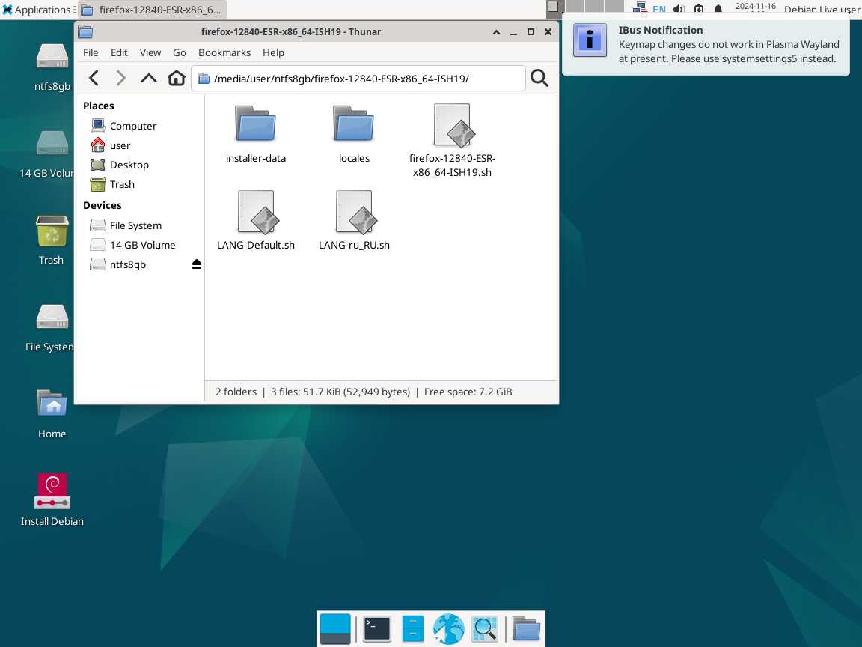Open the search magnifier in Thunar toolbar
This screenshot has height=647, width=862.
(x=539, y=78)
